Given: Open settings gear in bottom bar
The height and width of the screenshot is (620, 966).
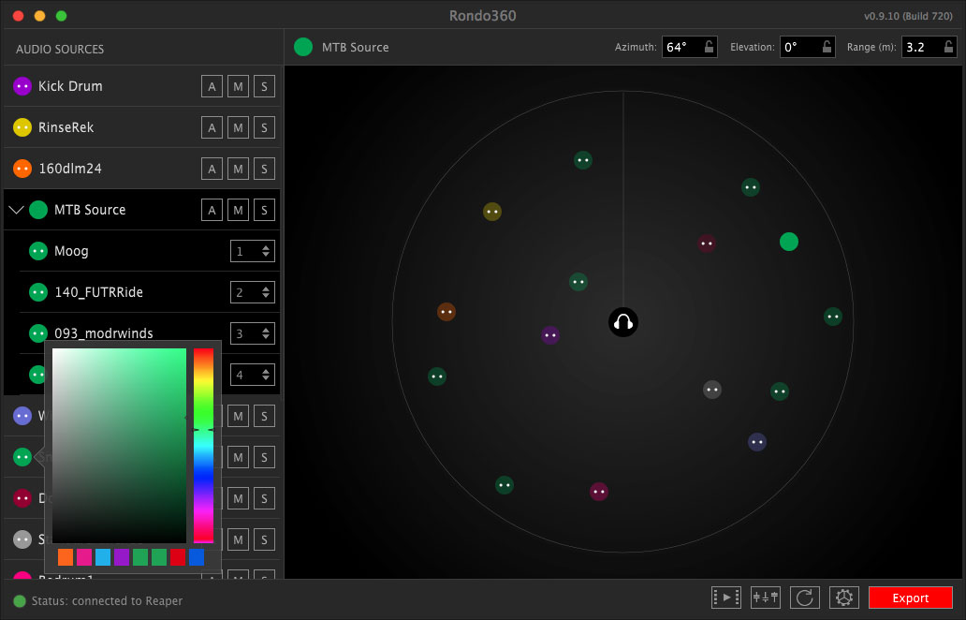Looking at the screenshot, I should coord(843,598).
